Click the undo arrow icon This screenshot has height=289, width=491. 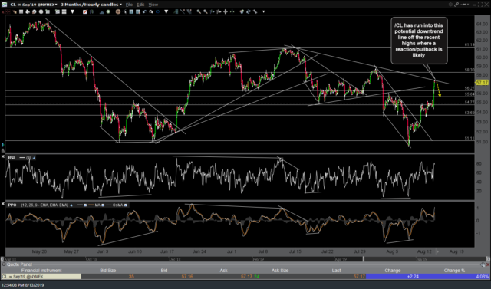pos(145,12)
